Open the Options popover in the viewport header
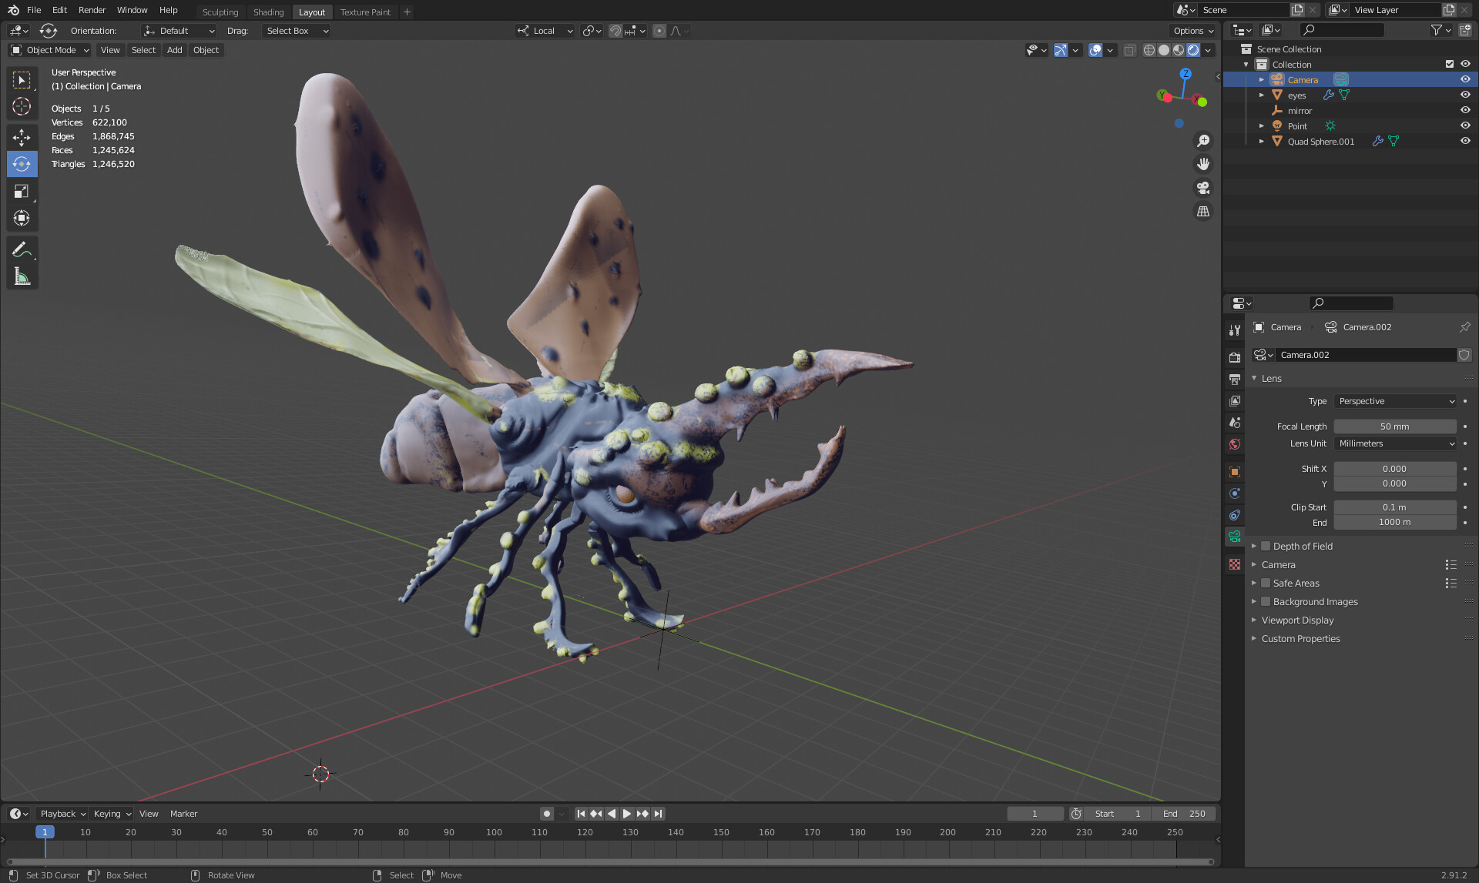The height and width of the screenshot is (883, 1479). [1192, 30]
